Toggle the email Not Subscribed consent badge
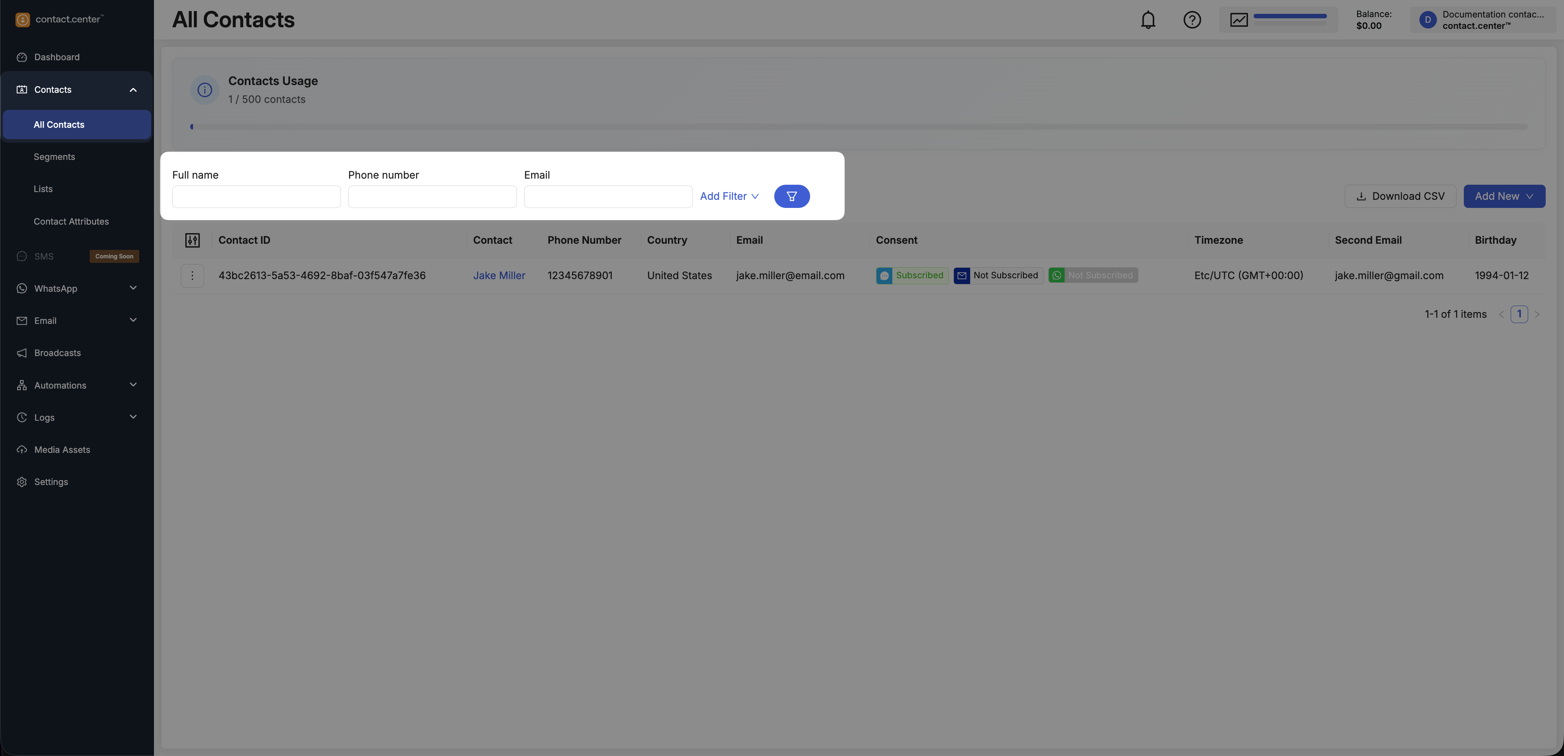1564x756 pixels. [998, 275]
